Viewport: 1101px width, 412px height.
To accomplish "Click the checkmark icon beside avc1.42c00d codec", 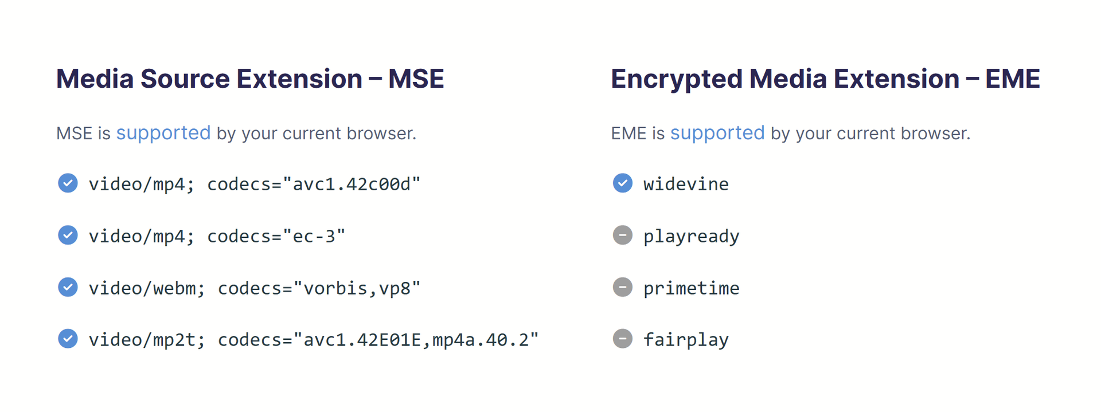I will pyautogui.click(x=68, y=183).
